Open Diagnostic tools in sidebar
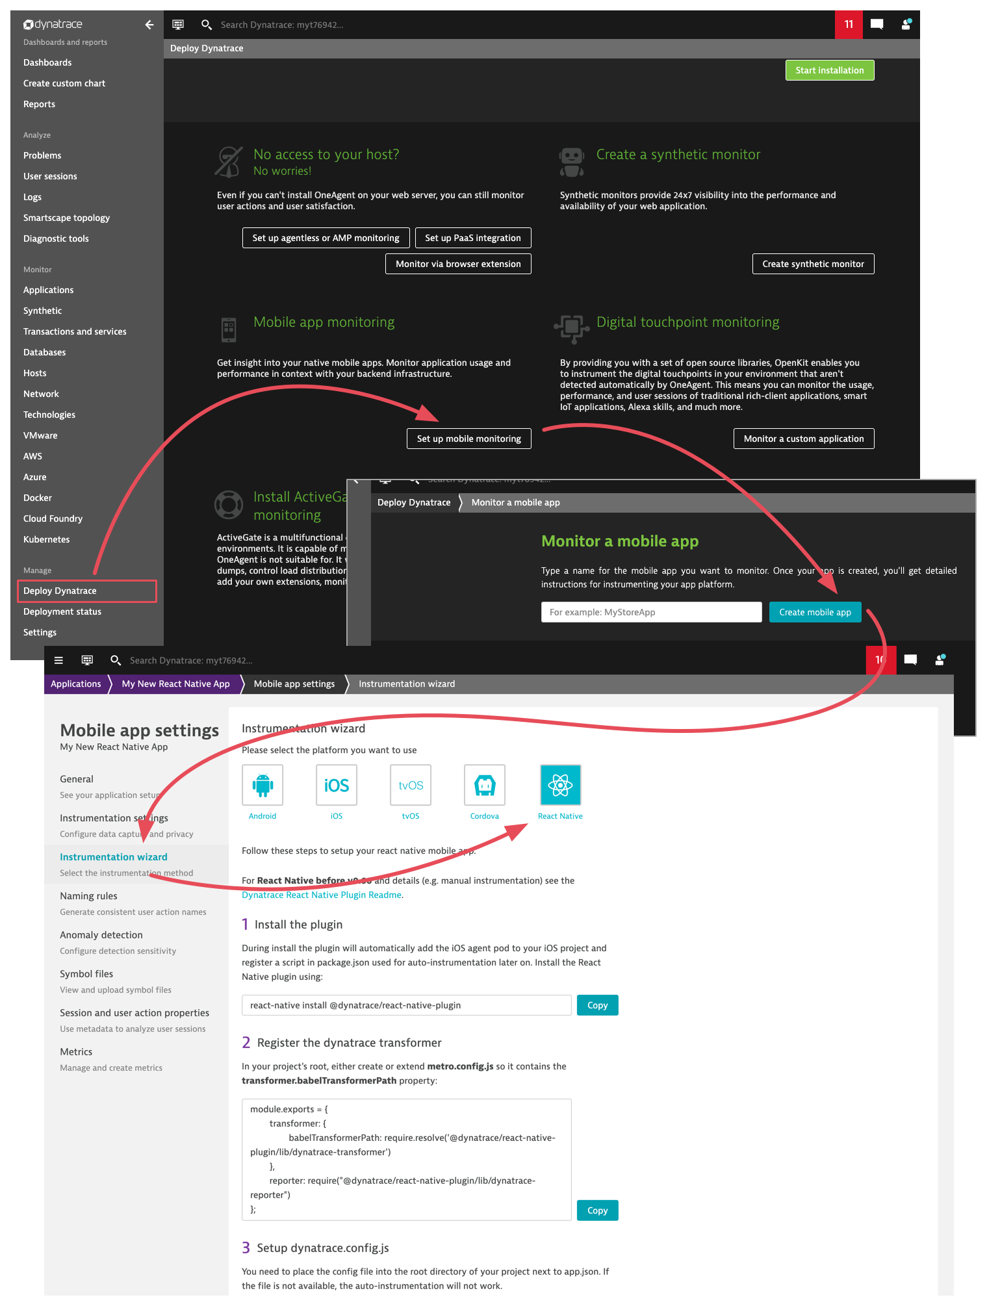The height and width of the screenshot is (1306, 987). 56,238
